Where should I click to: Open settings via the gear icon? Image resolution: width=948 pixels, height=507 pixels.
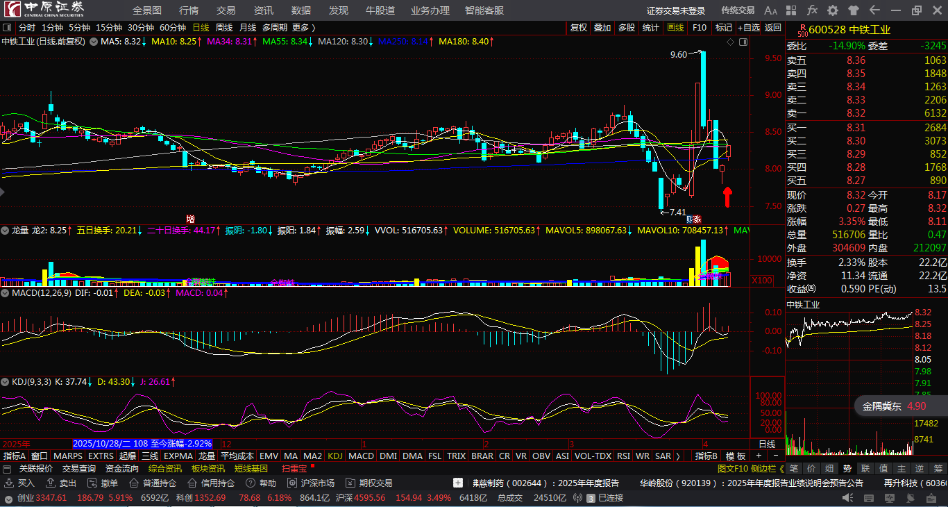(833, 10)
